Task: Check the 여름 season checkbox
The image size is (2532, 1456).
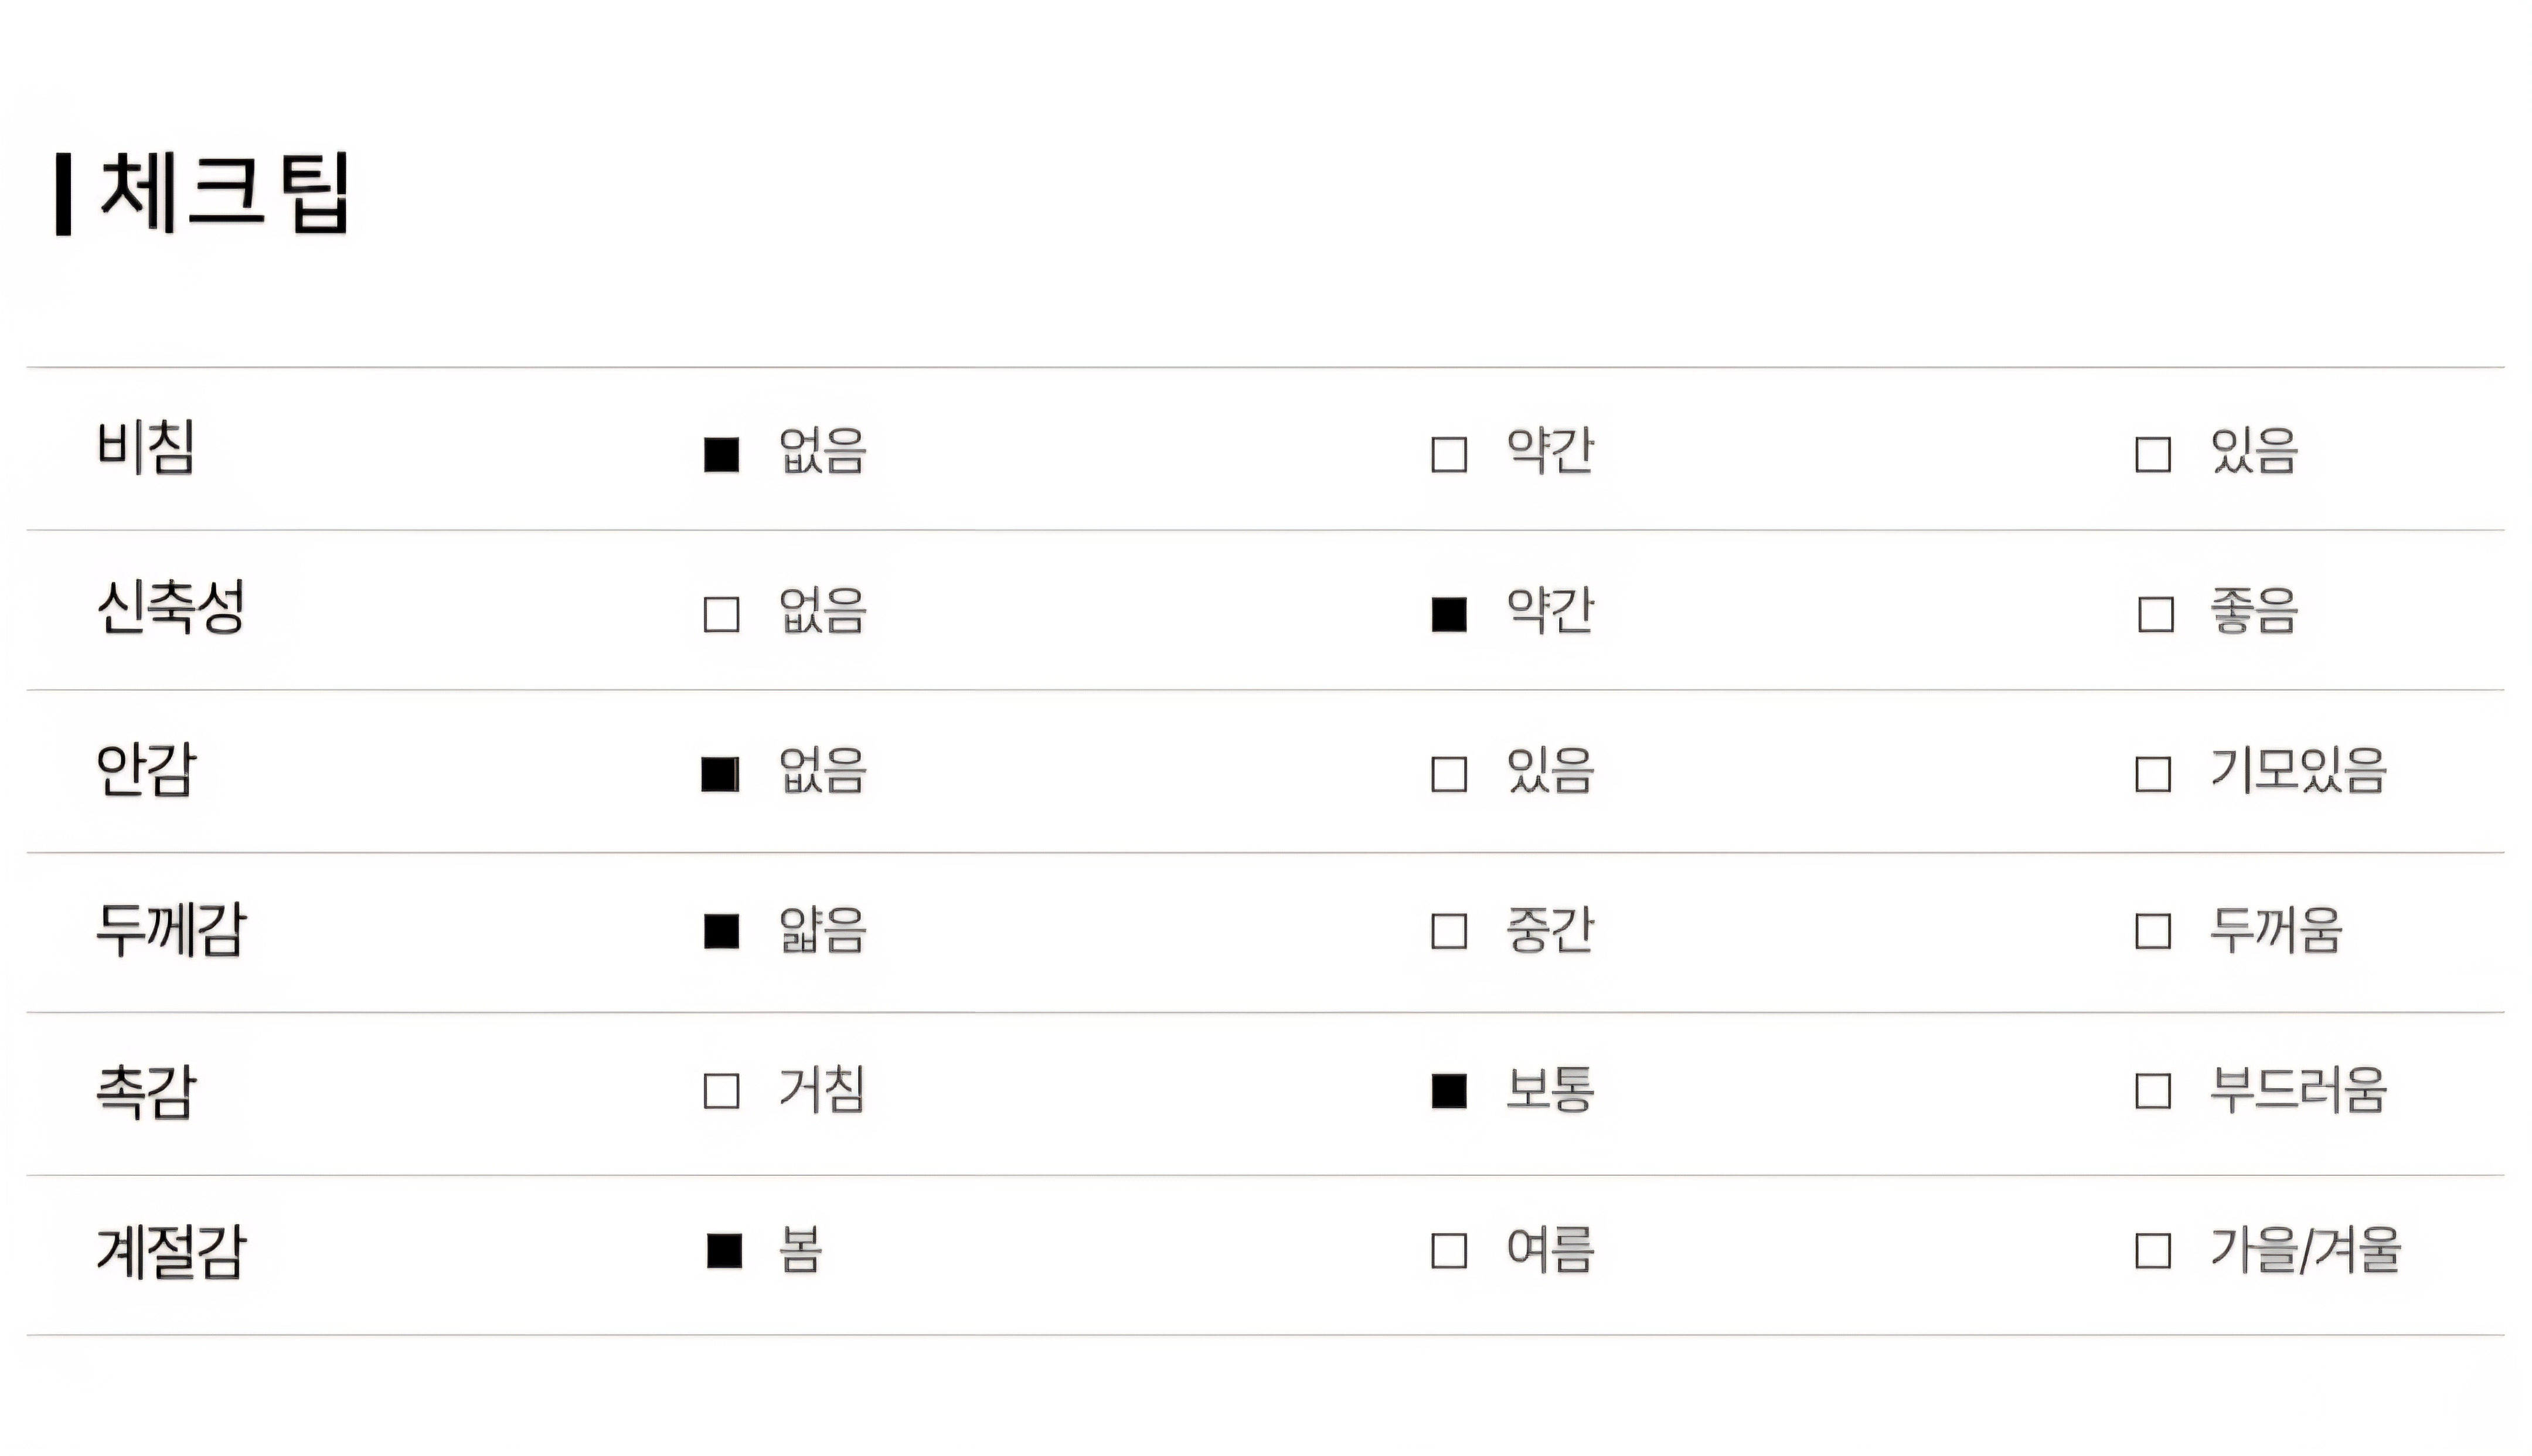Action: (x=1448, y=1251)
